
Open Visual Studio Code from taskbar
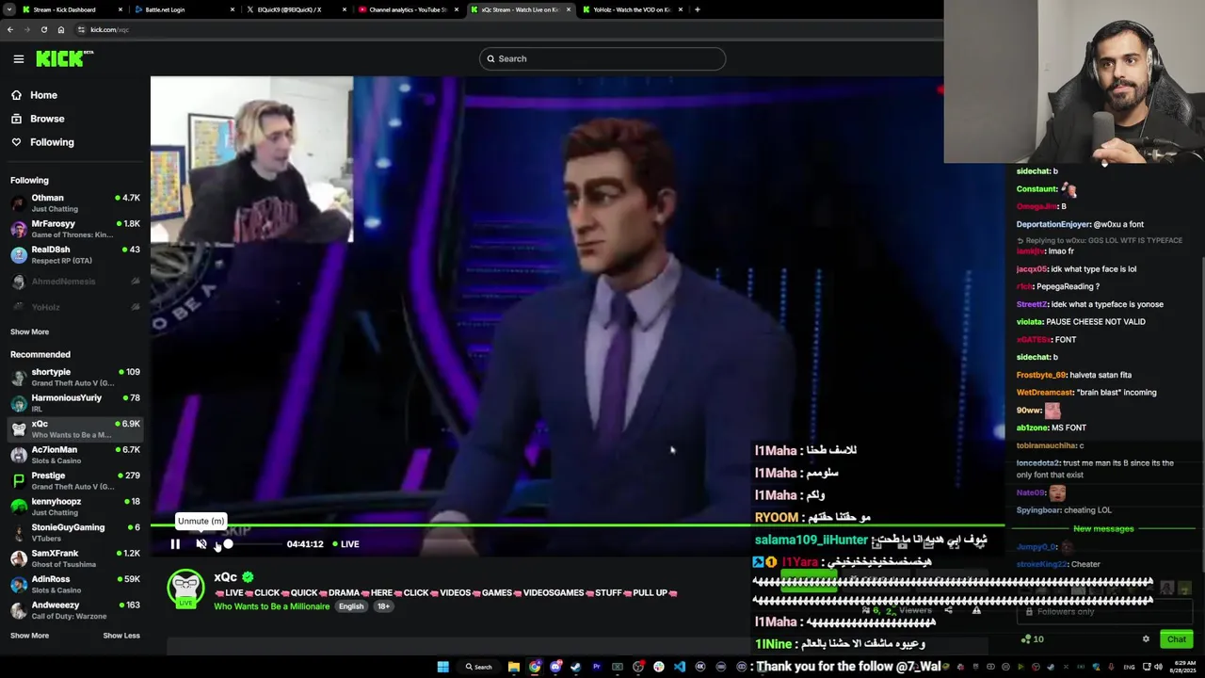tap(680, 667)
